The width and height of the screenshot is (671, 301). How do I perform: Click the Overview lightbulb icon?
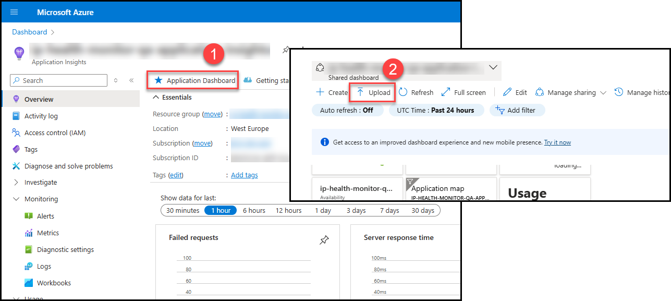pyautogui.click(x=16, y=99)
